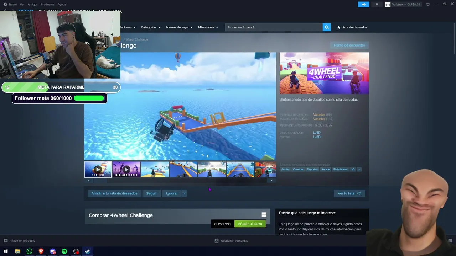Play the DLC AVAILABLE video thumbnail

[126, 169]
